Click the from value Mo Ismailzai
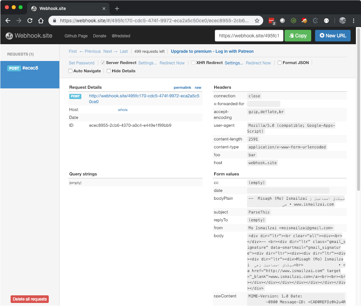Viewport: 361px width, 306px height. tap(291, 228)
